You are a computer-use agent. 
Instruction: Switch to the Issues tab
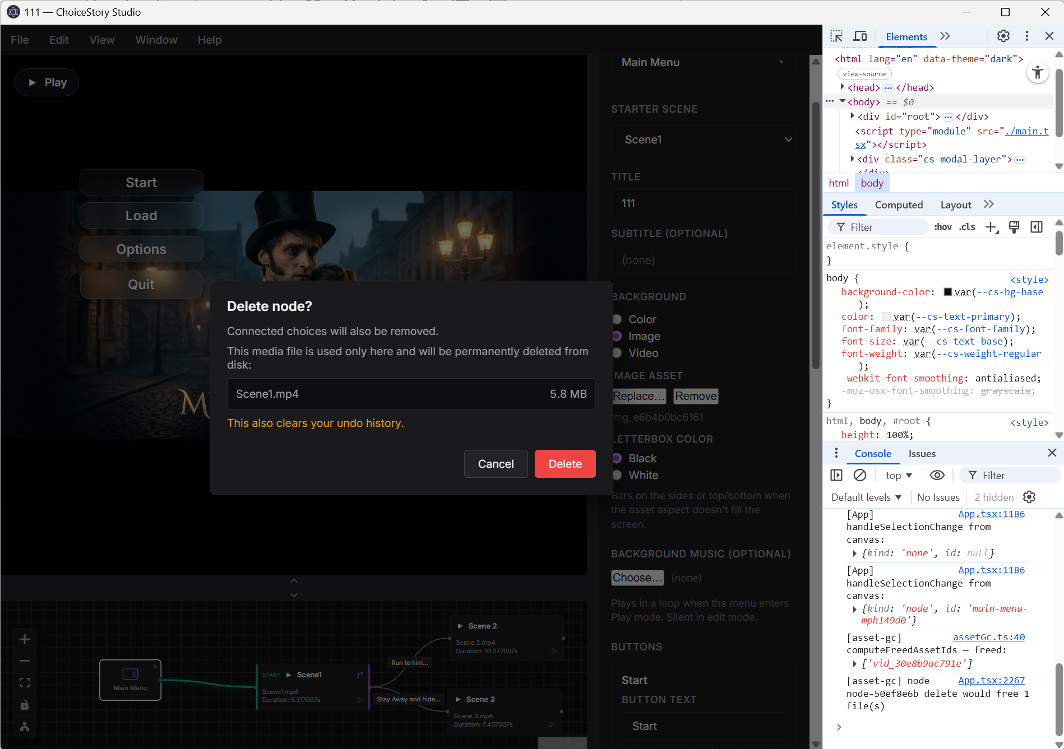click(922, 454)
